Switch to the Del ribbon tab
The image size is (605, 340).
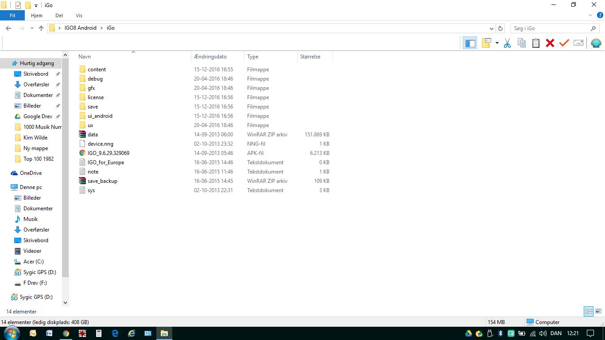(59, 15)
